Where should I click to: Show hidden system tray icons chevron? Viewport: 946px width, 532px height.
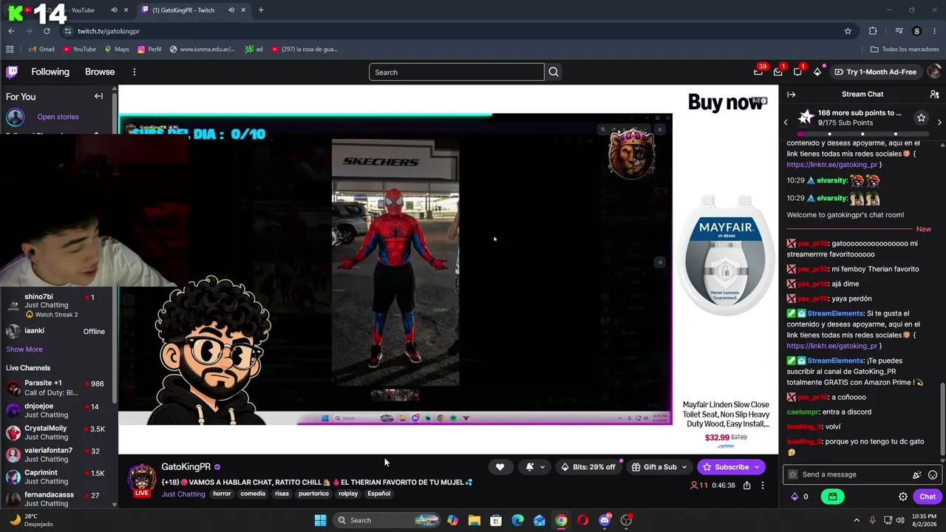[857, 520]
